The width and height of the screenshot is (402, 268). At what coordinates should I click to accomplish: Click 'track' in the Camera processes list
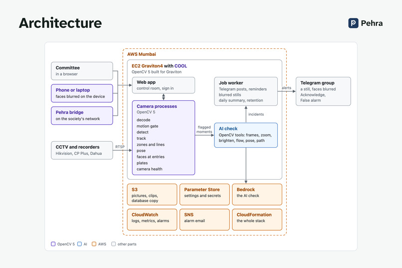click(x=141, y=138)
